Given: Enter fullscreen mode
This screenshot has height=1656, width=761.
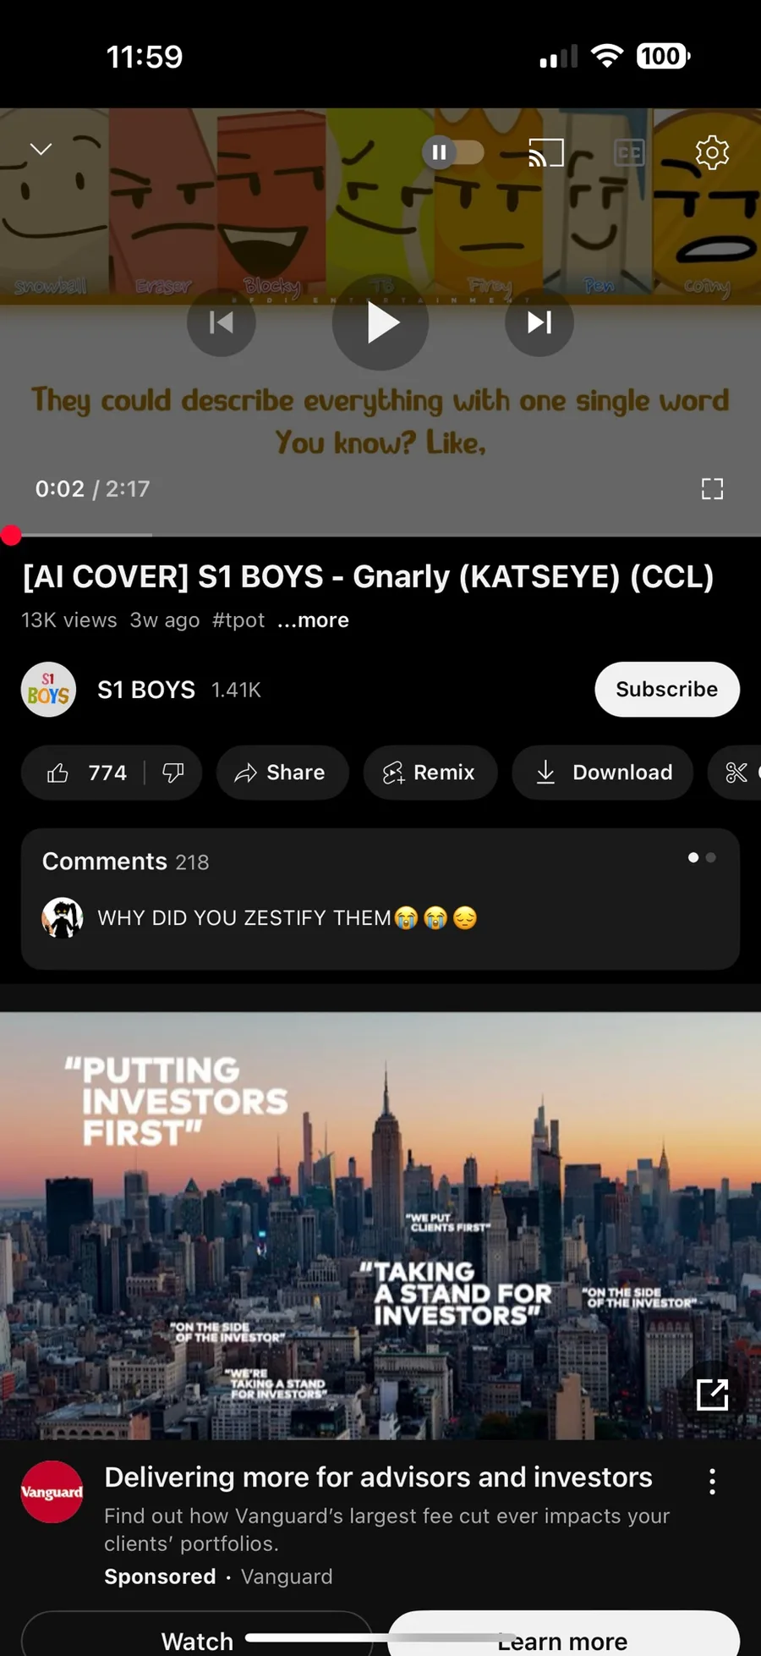Looking at the screenshot, I should click(x=712, y=488).
